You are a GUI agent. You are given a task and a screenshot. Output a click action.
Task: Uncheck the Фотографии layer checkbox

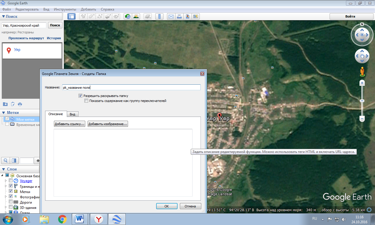[11, 197]
